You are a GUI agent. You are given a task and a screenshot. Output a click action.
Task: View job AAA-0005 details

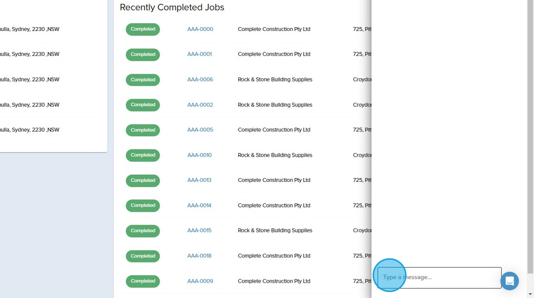coord(200,130)
